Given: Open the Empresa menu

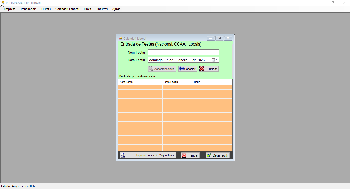Looking at the screenshot, I should pos(9,9).
